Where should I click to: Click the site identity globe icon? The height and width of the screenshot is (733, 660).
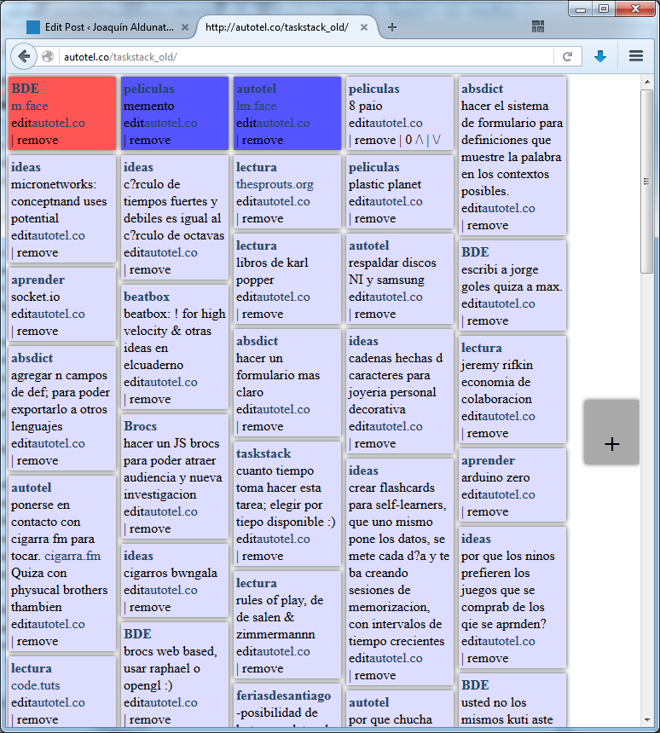point(47,56)
